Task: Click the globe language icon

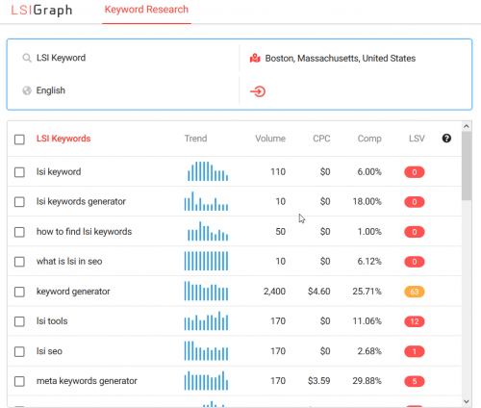Action: coord(27,90)
